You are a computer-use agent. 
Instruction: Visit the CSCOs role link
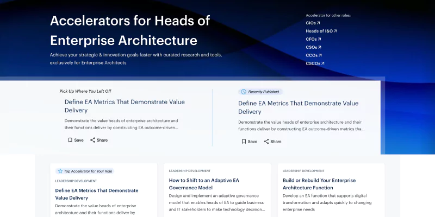tap(315, 63)
